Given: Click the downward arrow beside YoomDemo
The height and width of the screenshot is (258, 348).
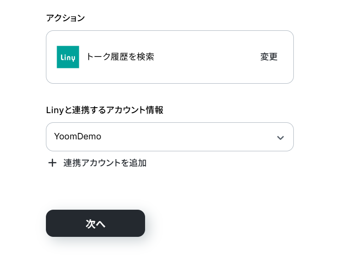Looking at the screenshot, I should 281,138.
